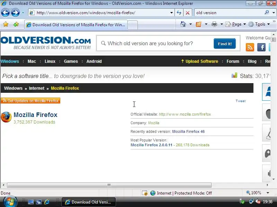Open the Windows Start orb

pos(10,202)
